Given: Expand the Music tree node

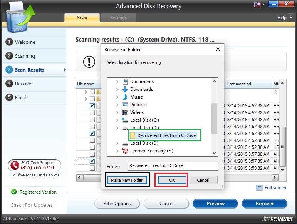Looking at the screenshot, I should tap(117, 97).
